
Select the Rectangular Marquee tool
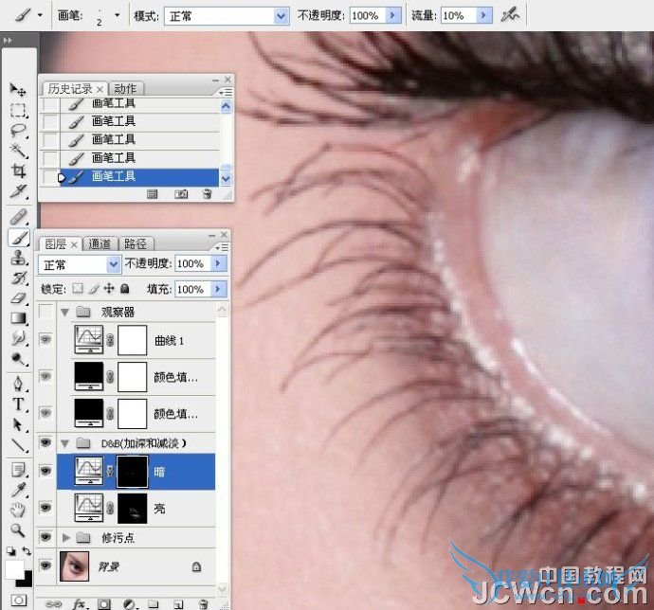tap(17, 110)
